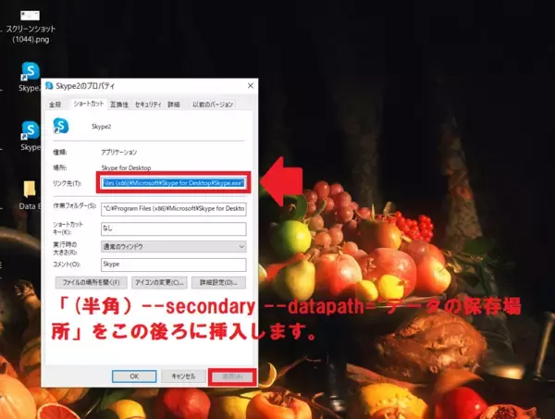Open the 以前のバージョン tab

tap(213, 105)
